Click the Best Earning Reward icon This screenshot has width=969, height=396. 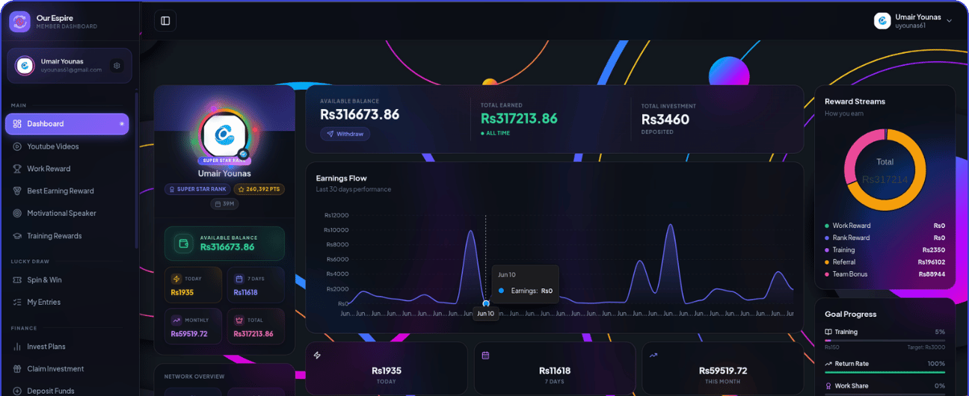(17, 191)
